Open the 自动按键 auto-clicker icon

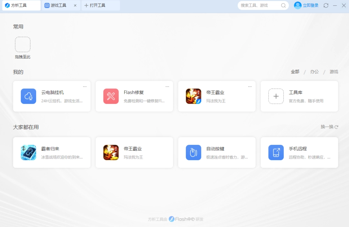(x=193, y=153)
